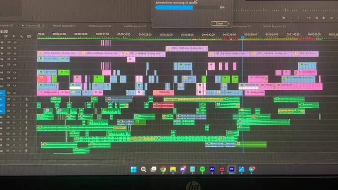Viewport: 338px width, 190px height.
Task: Click the Go to In button
Action: pyautogui.click(x=309, y=18)
